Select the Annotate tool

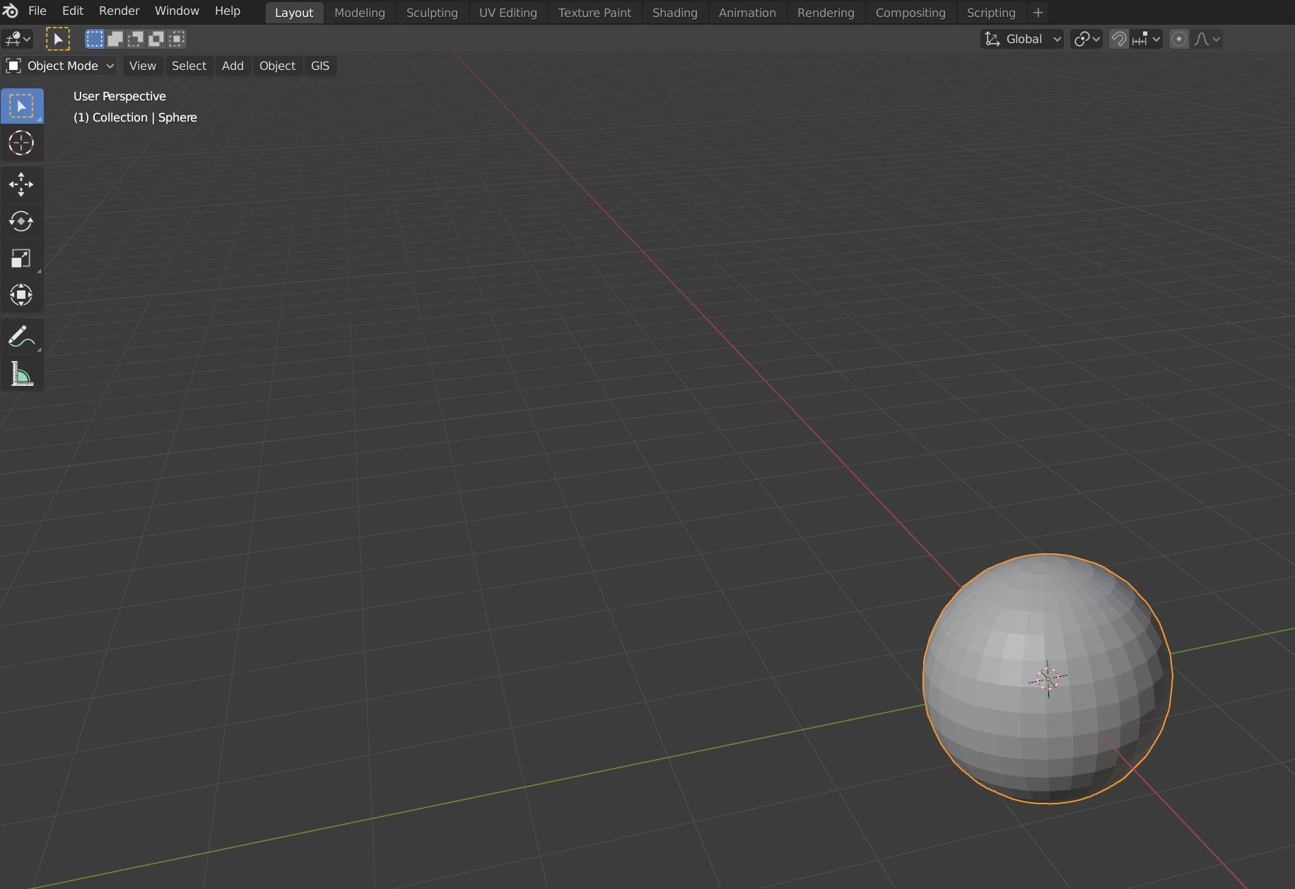point(22,337)
